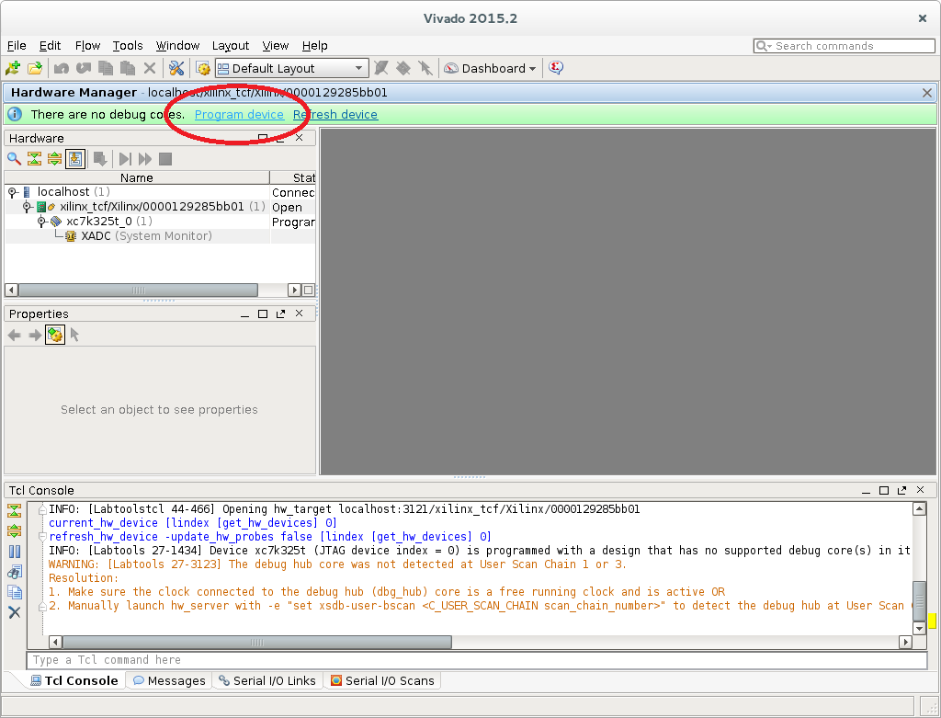Click the back arrow in Properties panel

tap(15, 335)
